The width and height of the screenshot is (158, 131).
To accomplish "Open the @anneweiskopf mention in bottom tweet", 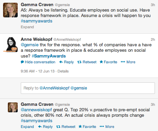I will coord(36,110).
